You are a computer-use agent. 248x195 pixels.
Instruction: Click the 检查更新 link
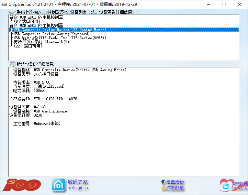[x=175, y=182]
